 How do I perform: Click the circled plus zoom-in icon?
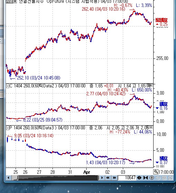(x=151, y=178)
